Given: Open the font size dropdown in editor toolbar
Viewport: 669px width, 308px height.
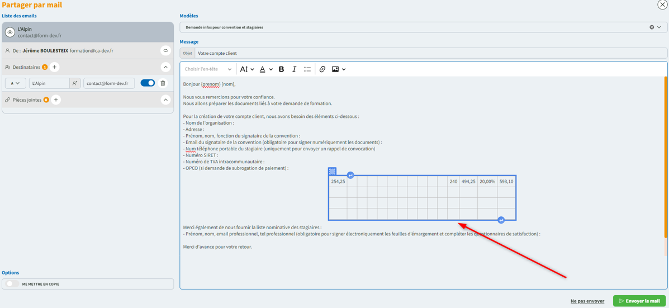Looking at the screenshot, I should [x=247, y=69].
